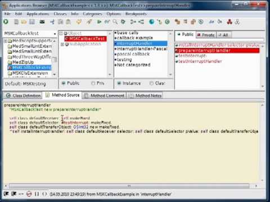This screenshot has width=270, height=202.
Task: Click the blue scissors-like toolbar icon
Action: pos(52,22)
